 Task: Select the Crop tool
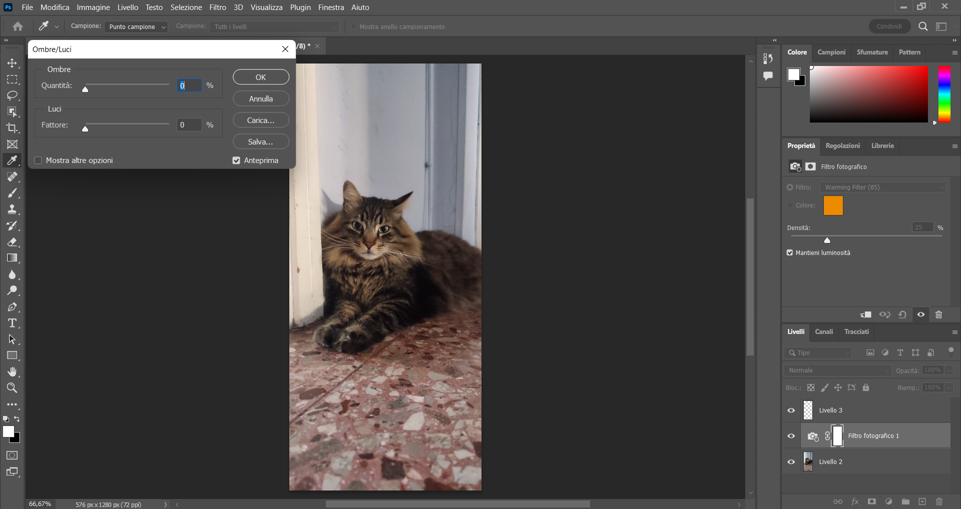tap(12, 128)
